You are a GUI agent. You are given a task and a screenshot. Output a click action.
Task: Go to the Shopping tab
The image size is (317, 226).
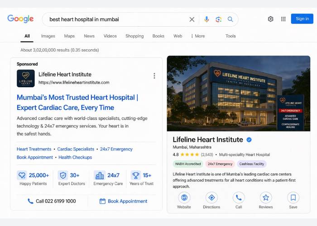click(134, 36)
